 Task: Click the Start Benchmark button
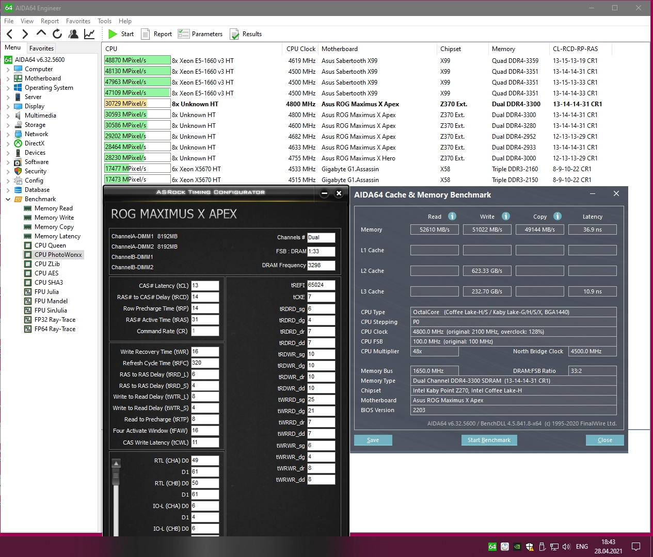click(489, 440)
